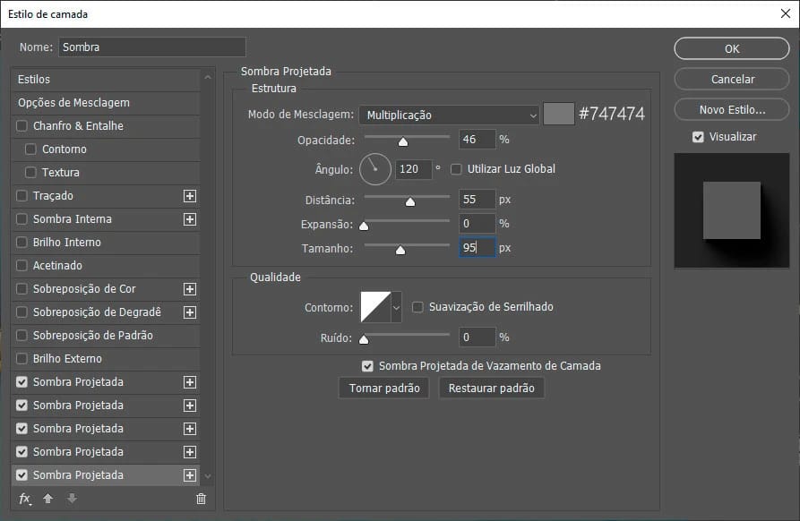The width and height of the screenshot is (800, 521).
Task: Click plus icon next to Sobreposição de Degradê
Action: point(189,312)
